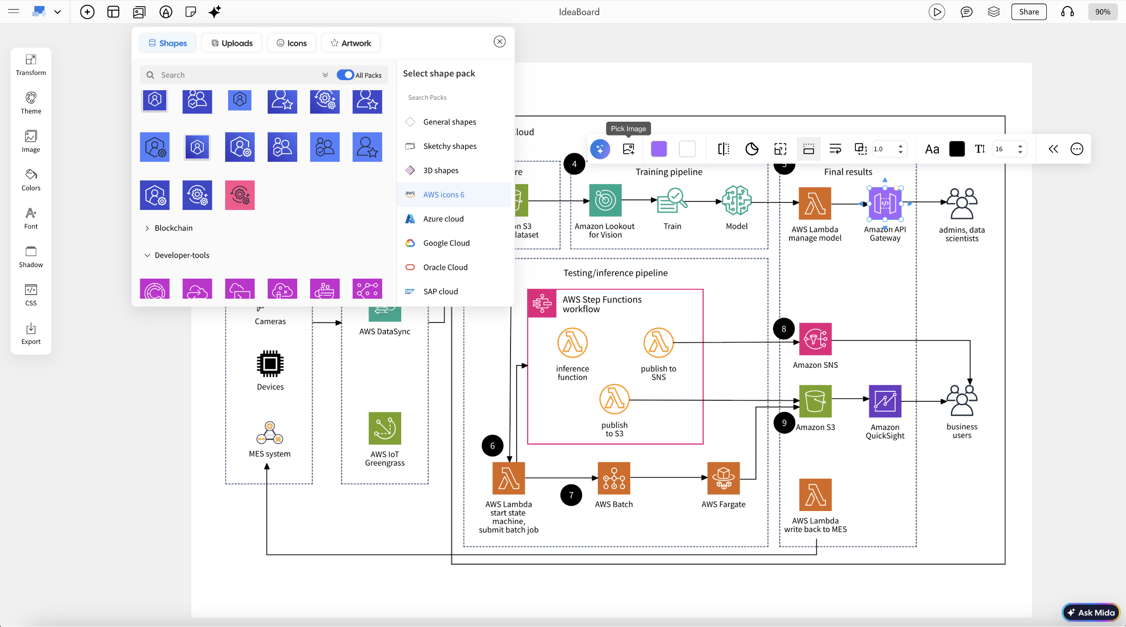
Task: Select the Oracle Cloud pack
Action: point(454,267)
